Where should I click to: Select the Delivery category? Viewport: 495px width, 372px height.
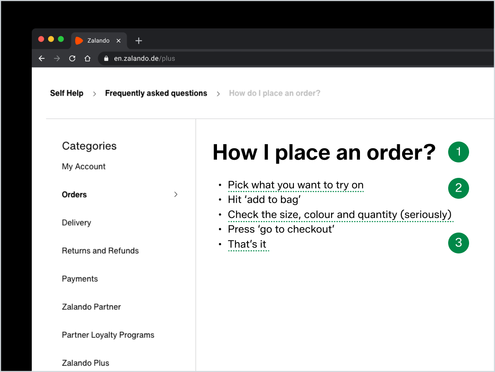(x=77, y=223)
